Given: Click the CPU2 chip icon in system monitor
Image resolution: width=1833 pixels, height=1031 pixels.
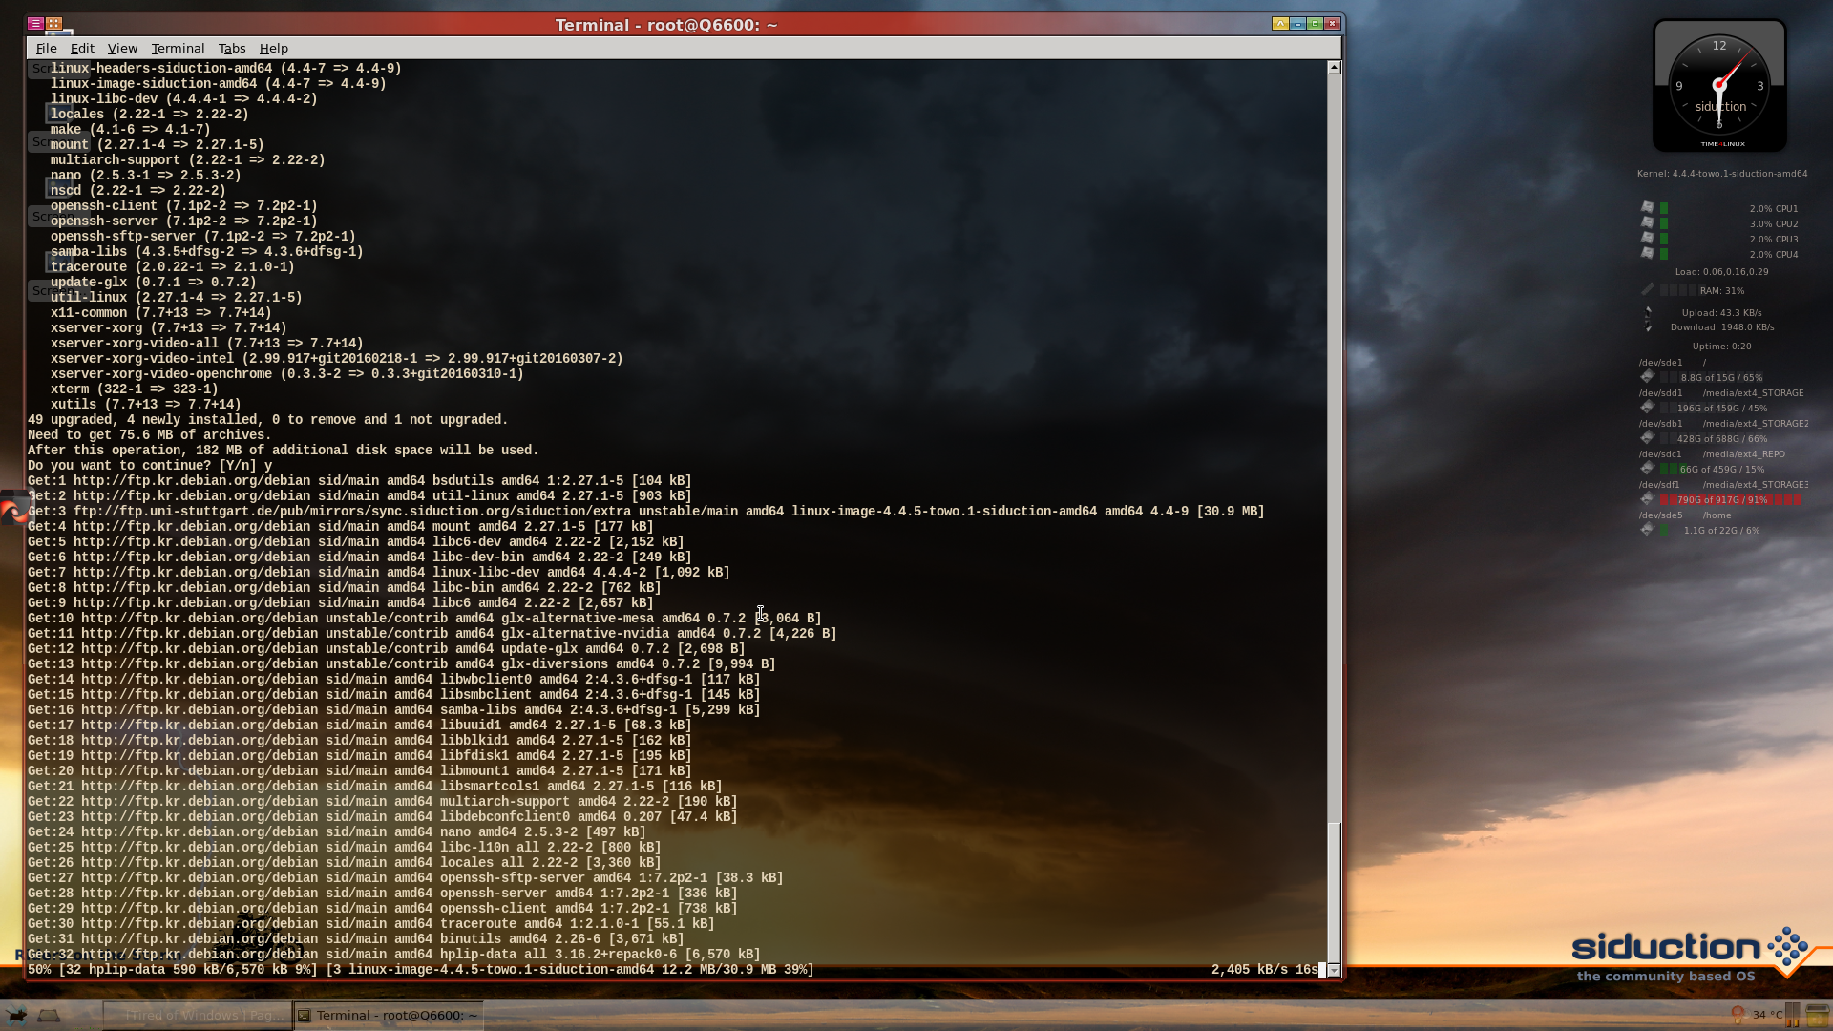Looking at the screenshot, I should coord(1647,222).
